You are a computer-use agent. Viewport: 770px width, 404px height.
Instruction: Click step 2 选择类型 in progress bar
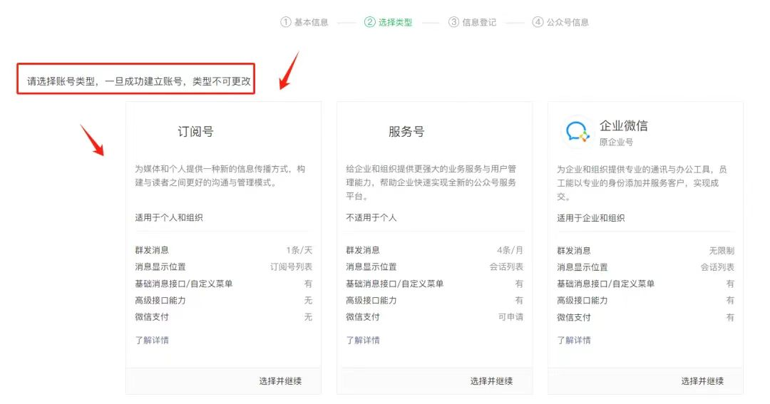pyautogui.click(x=389, y=22)
